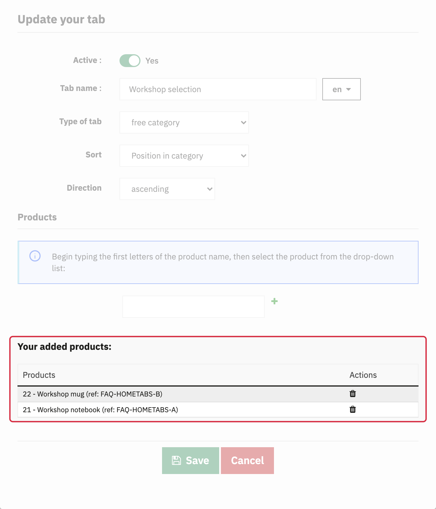This screenshot has width=436, height=509.
Task: Click the Save button
Action: (x=191, y=461)
